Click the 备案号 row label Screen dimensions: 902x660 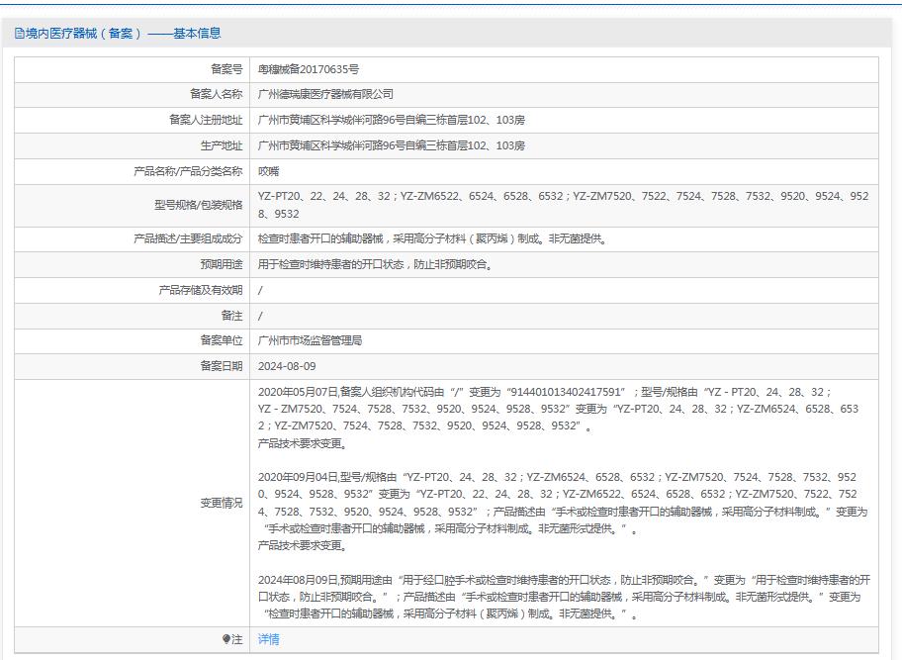225,69
